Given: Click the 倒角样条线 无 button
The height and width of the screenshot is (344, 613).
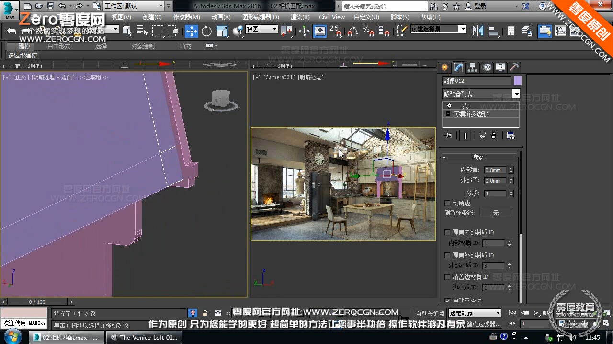Looking at the screenshot, I should [496, 213].
